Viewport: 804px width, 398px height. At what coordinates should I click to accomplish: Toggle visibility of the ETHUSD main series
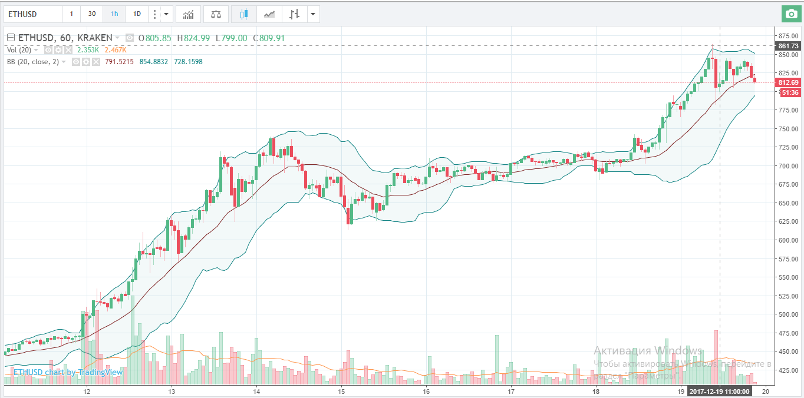[x=130, y=38]
